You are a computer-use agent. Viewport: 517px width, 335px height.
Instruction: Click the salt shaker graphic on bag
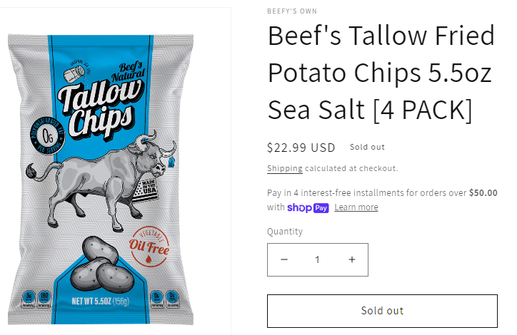tap(74, 73)
